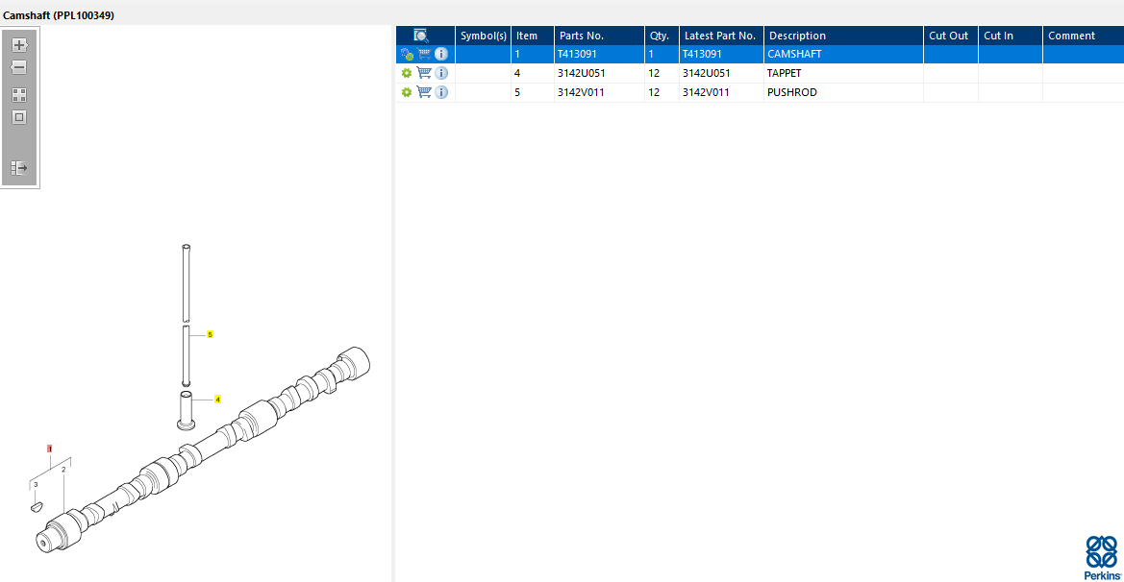Viewport: 1124px width, 582px height.
Task: Click callout 3 on the diagram
Action: [36, 485]
